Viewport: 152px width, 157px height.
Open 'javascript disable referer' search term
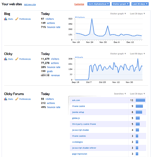click(84, 148)
